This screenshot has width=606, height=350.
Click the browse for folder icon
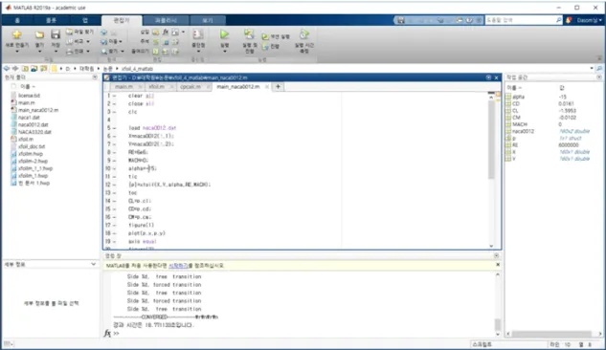(x=34, y=69)
